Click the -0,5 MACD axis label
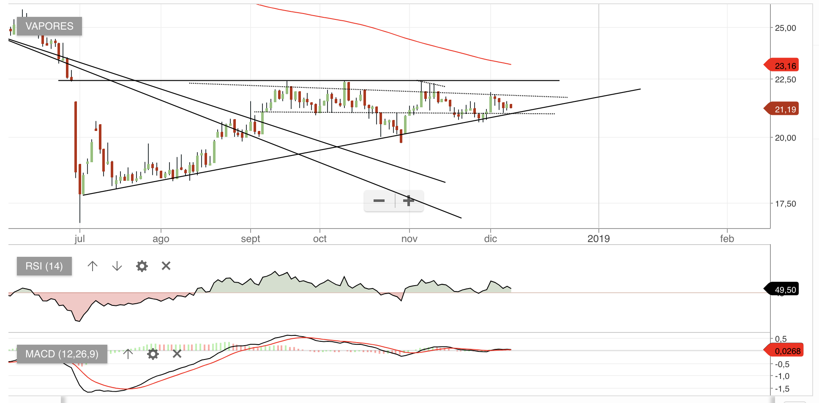 coord(782,364)
